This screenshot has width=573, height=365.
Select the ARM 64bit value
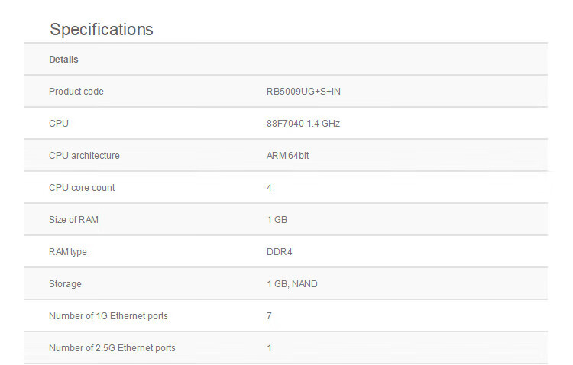[x=287, y=156]
